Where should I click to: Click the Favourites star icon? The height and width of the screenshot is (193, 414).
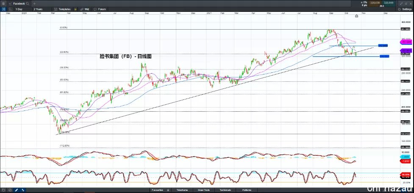(168, 190)
